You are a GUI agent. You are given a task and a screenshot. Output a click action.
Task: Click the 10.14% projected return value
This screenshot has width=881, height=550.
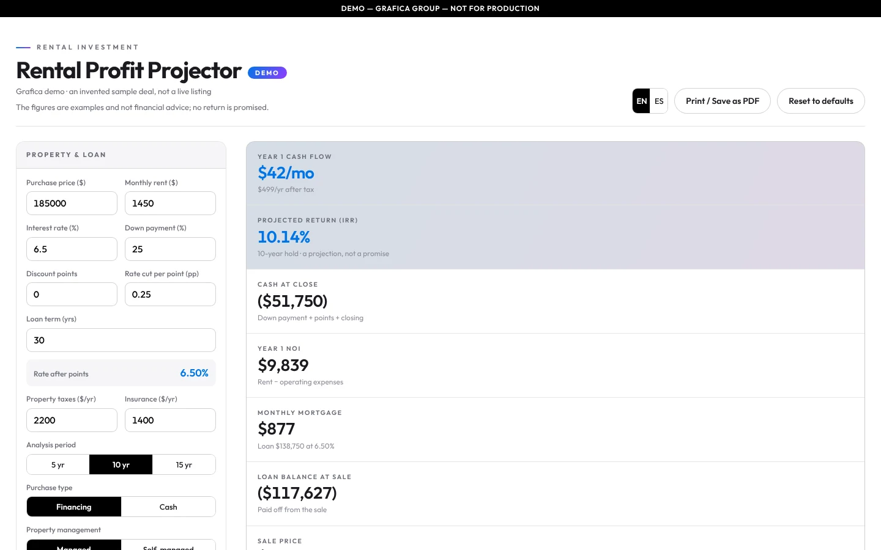click(x=284, y=237)
